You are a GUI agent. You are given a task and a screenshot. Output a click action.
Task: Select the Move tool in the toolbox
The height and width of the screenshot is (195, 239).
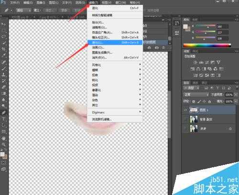[3, 24]
